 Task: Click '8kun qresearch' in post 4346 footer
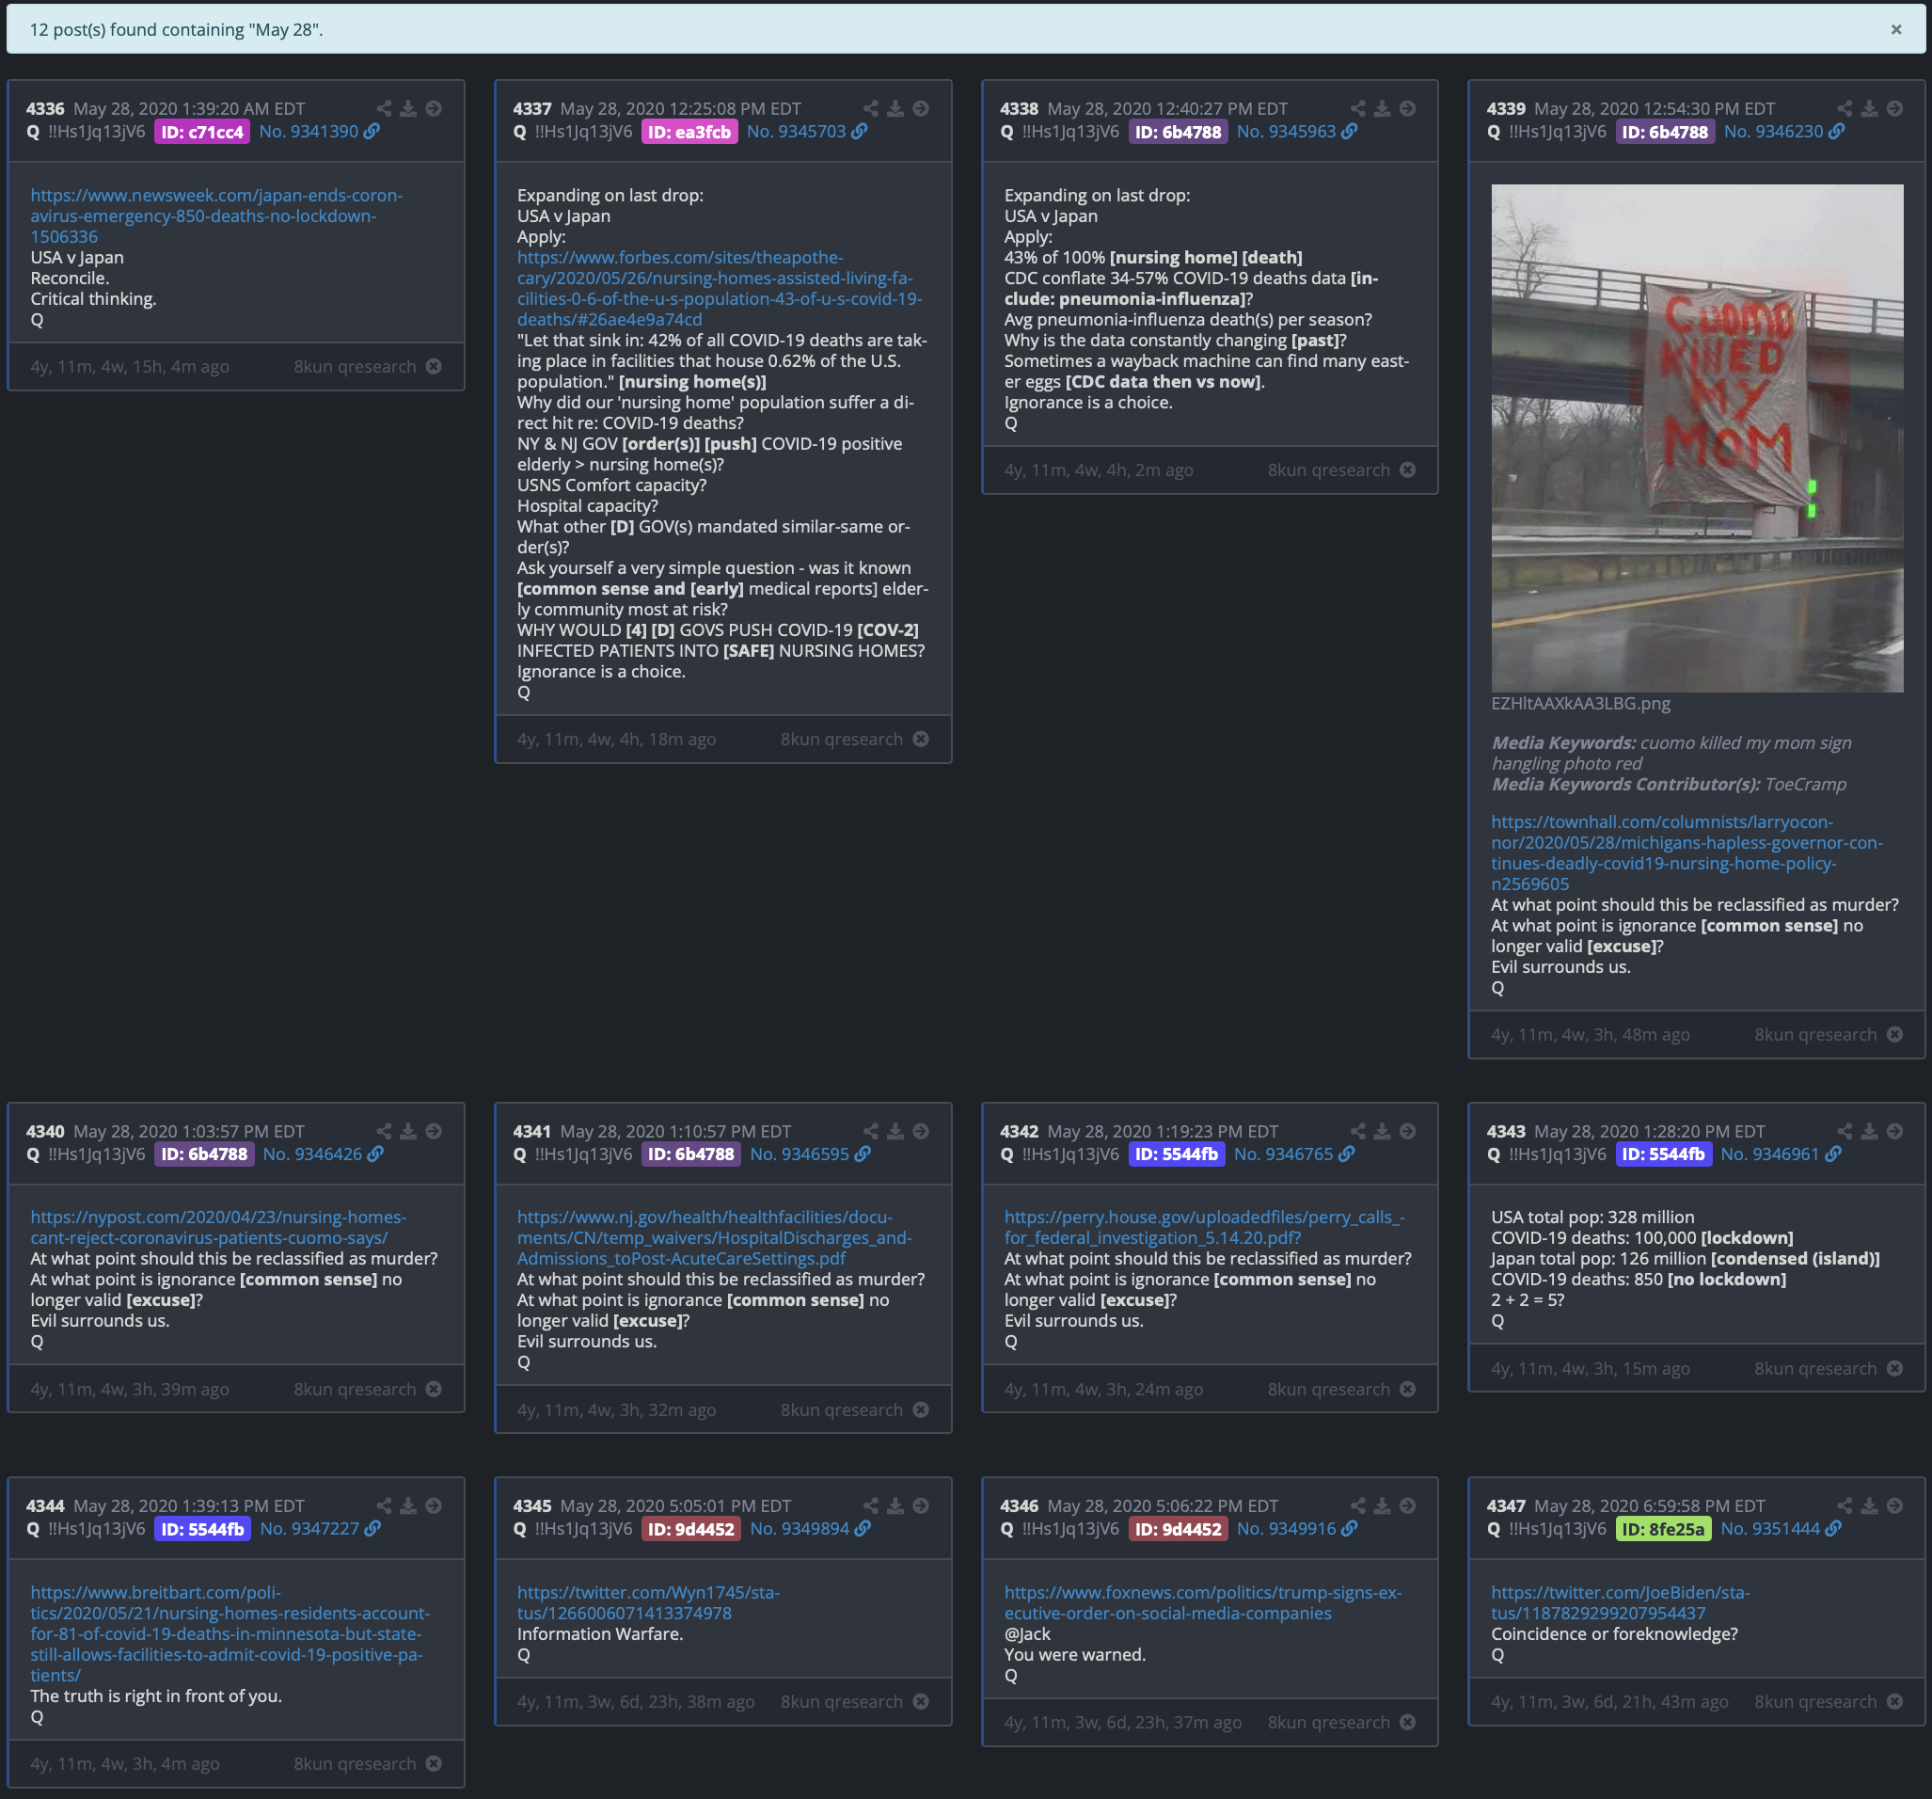click(x=1327, y=1722)
